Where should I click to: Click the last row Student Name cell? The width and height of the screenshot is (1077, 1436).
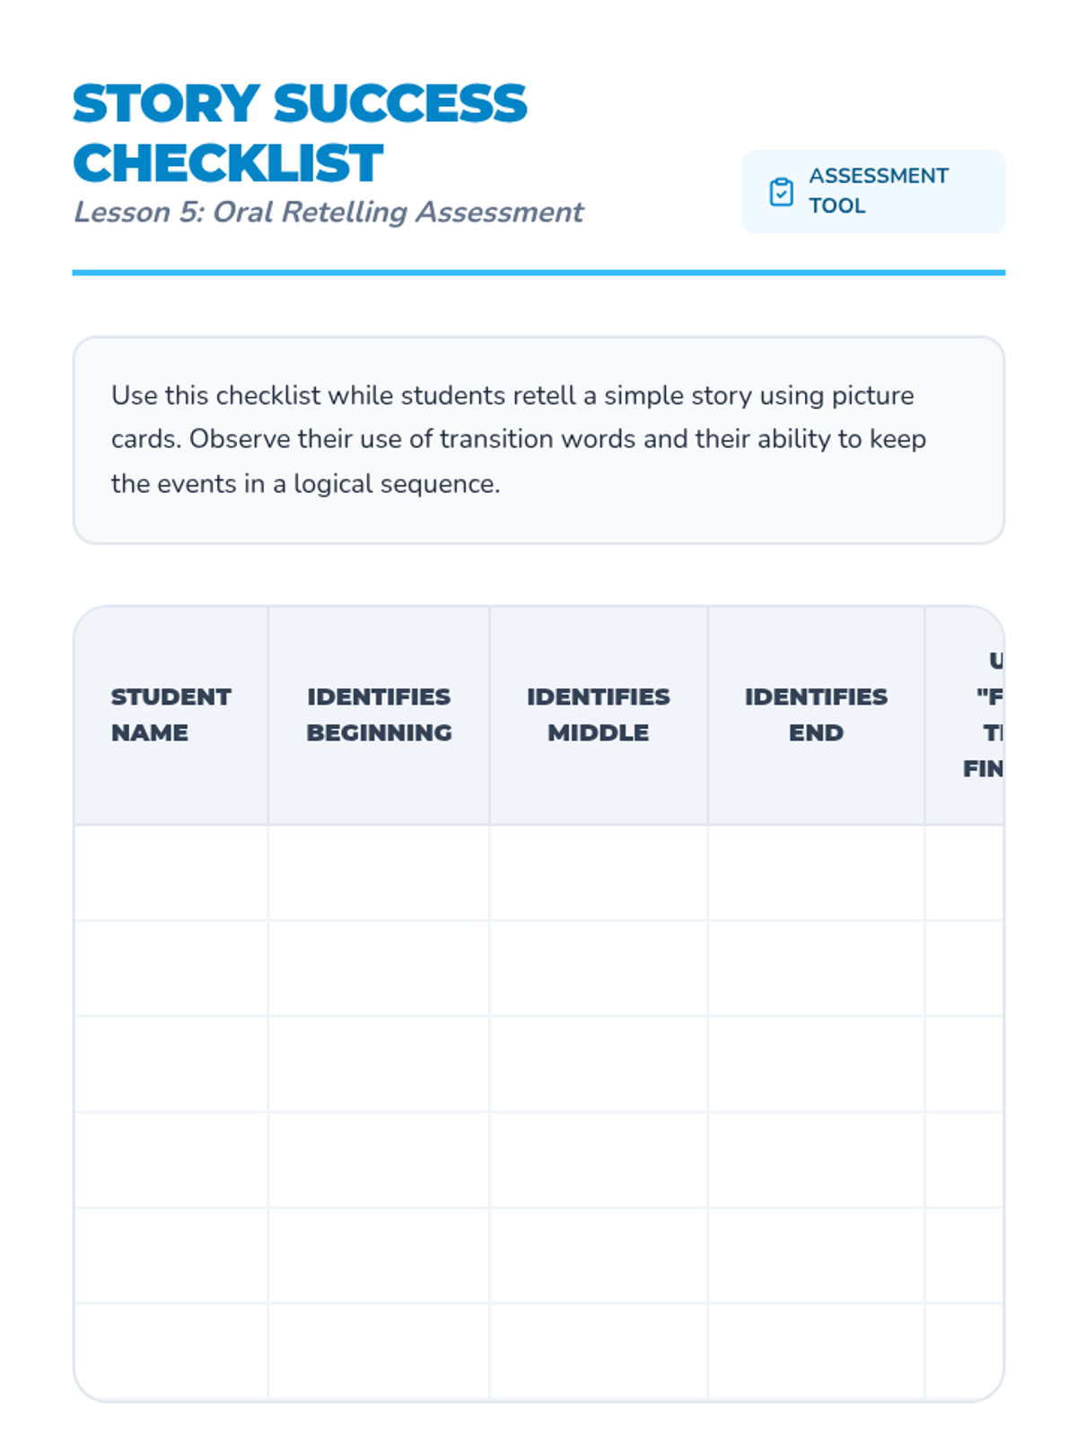point(171,1352)
